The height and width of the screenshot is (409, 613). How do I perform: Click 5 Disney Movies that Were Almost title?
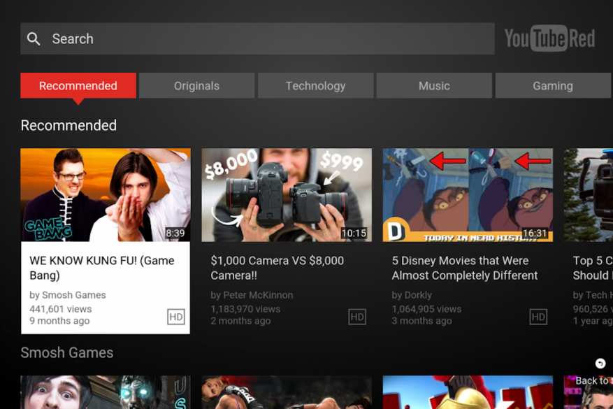coord(465,268)
